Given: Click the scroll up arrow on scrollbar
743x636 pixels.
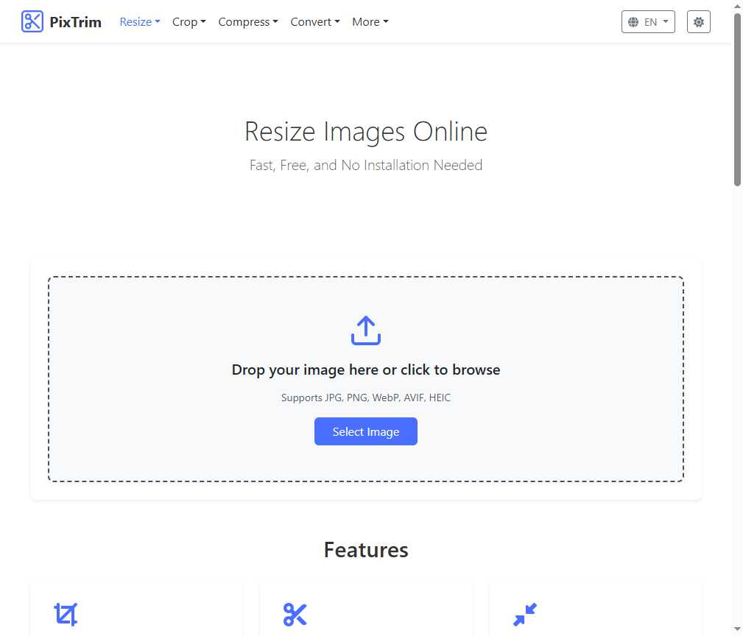Looking at the screenshot, I should coord(737,6).
